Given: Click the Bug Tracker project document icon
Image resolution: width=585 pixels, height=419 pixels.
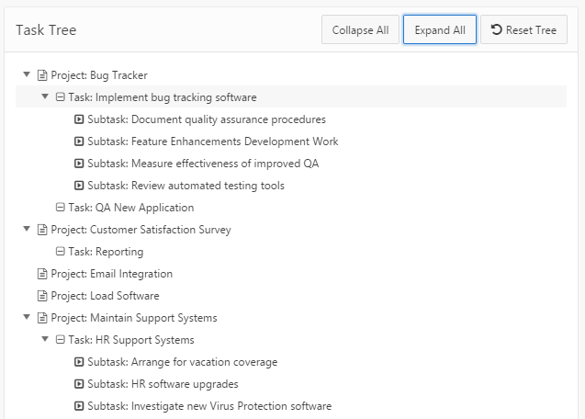Looking at the screenshot, I should coord(42,75).
